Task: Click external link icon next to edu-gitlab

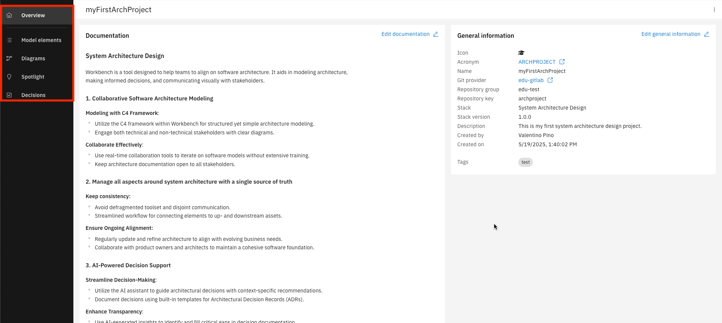Action: pos(550,80)
